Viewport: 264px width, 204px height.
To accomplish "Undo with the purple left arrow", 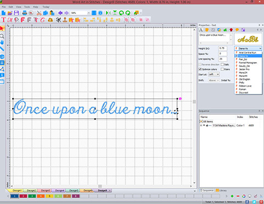I will (60, 13).
